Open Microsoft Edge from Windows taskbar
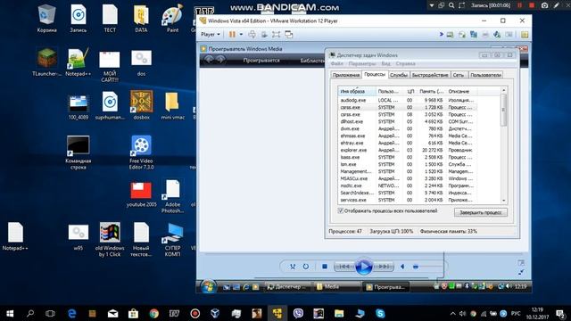Image resolution: width=571 pixels, height=321 pixels. coord(71,313)
